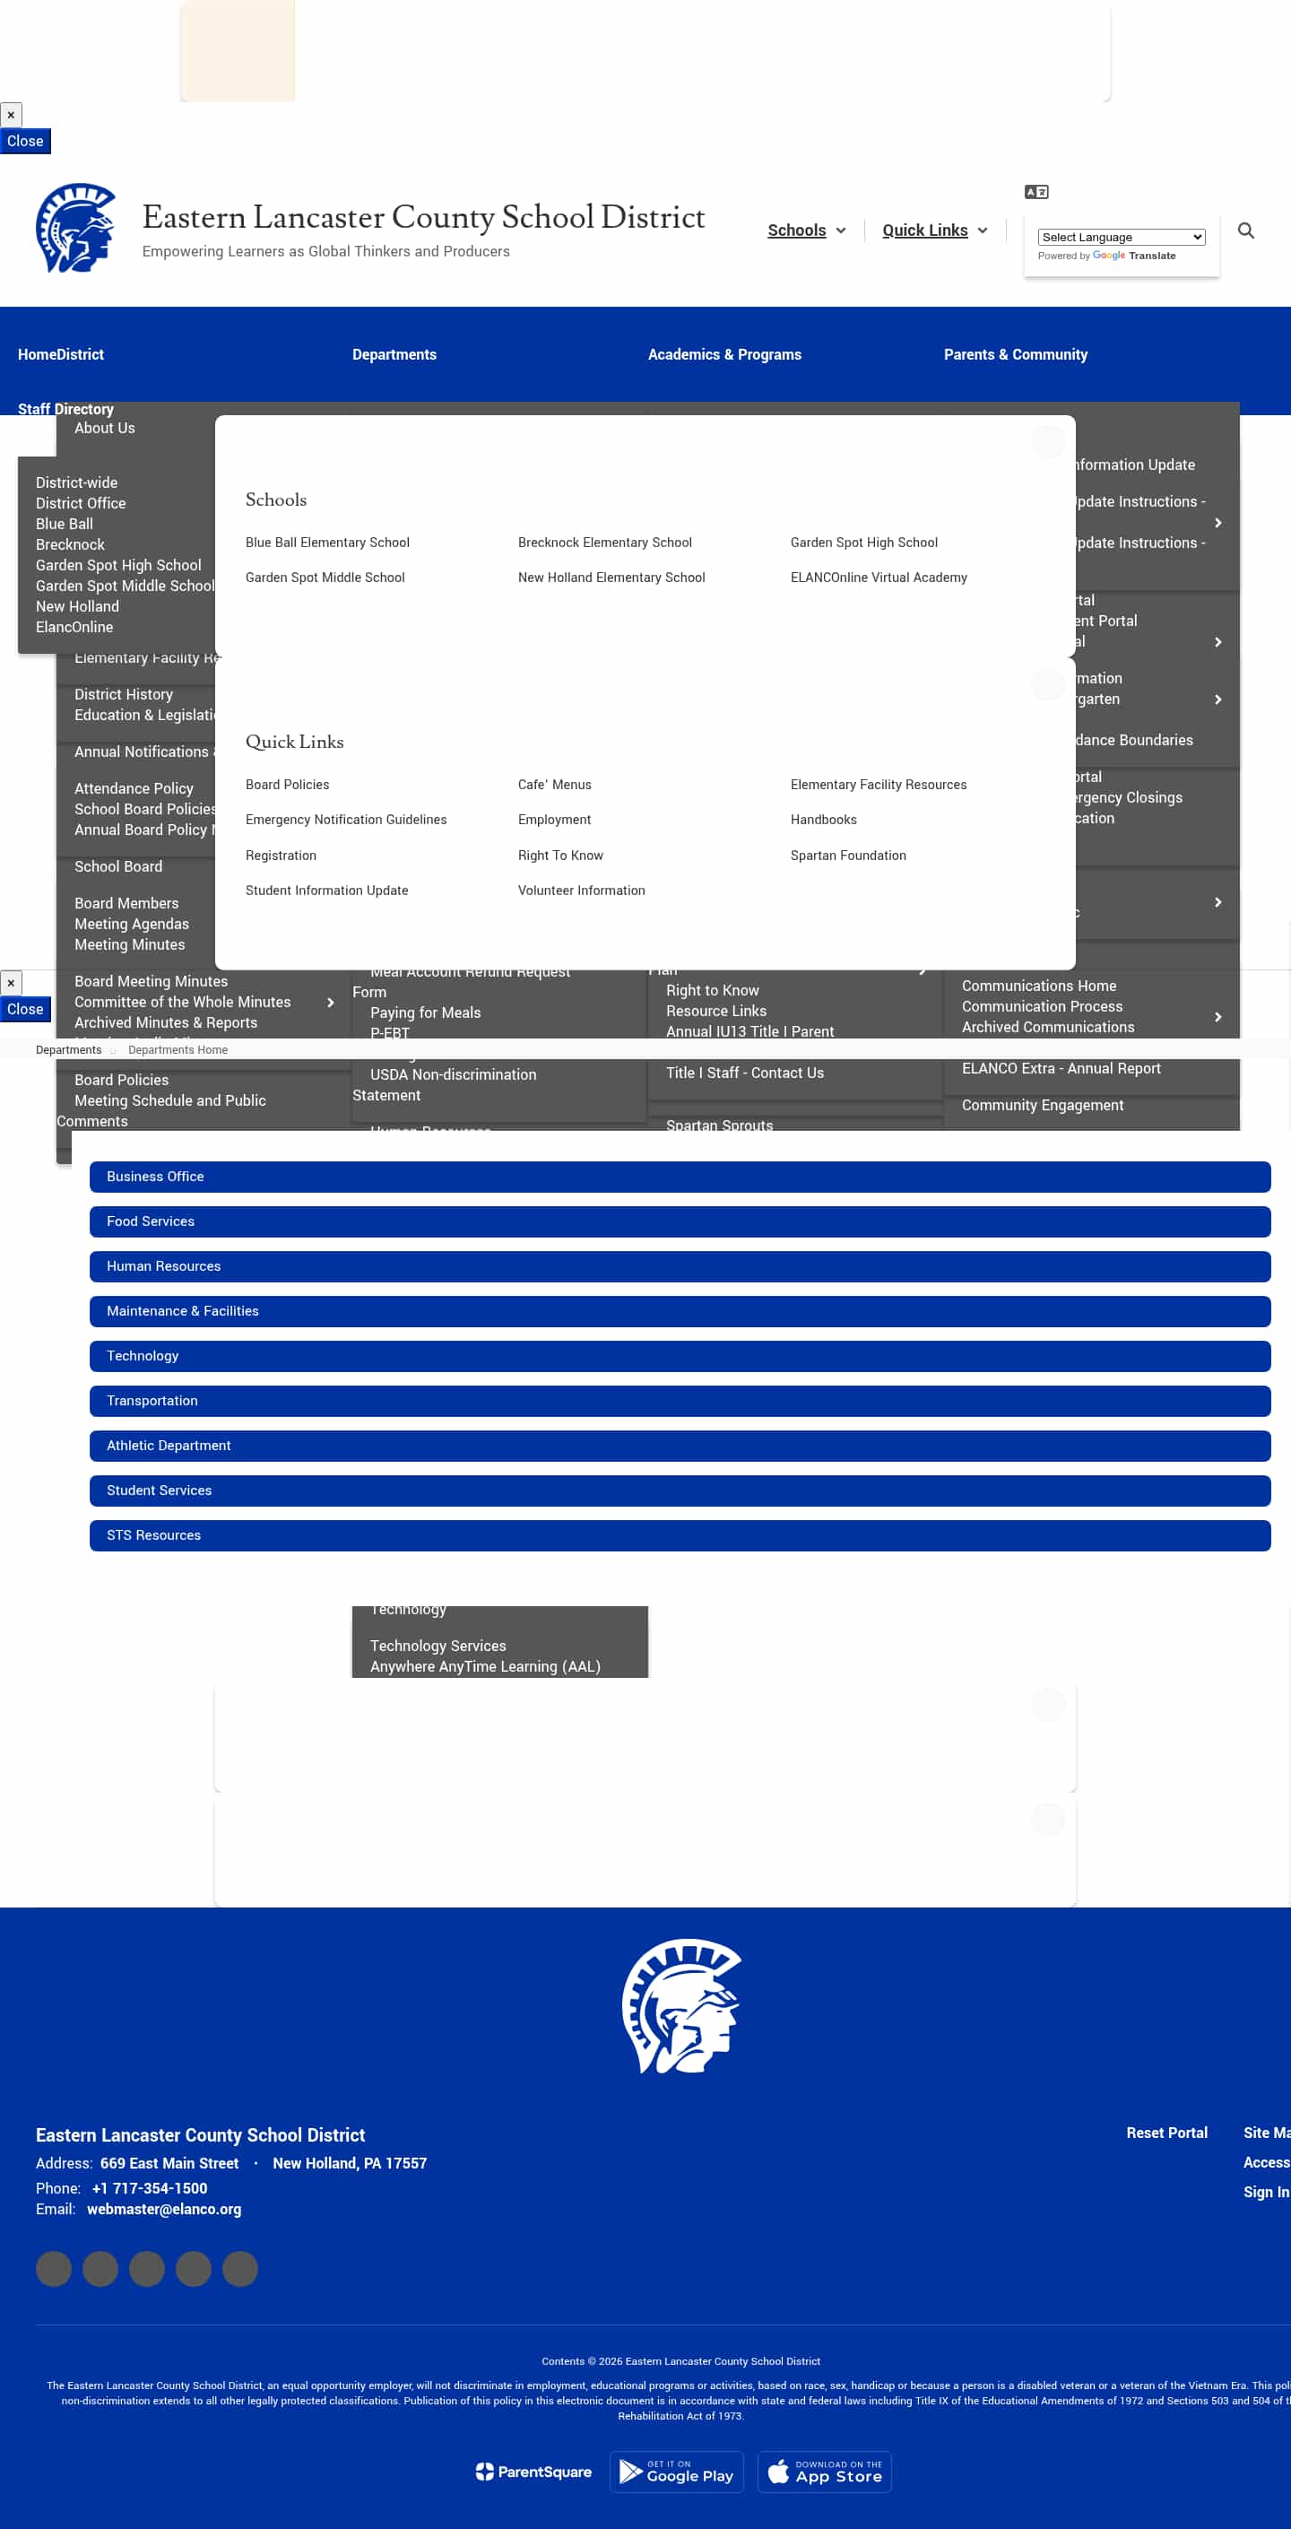Open Student Information Update quick link

(x=327, y=891)
